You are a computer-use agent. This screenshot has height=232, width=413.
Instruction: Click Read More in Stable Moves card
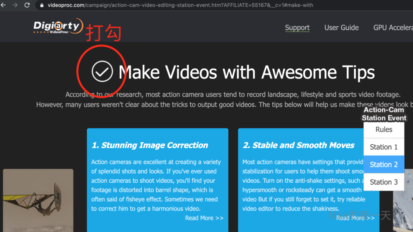point(355,218)
